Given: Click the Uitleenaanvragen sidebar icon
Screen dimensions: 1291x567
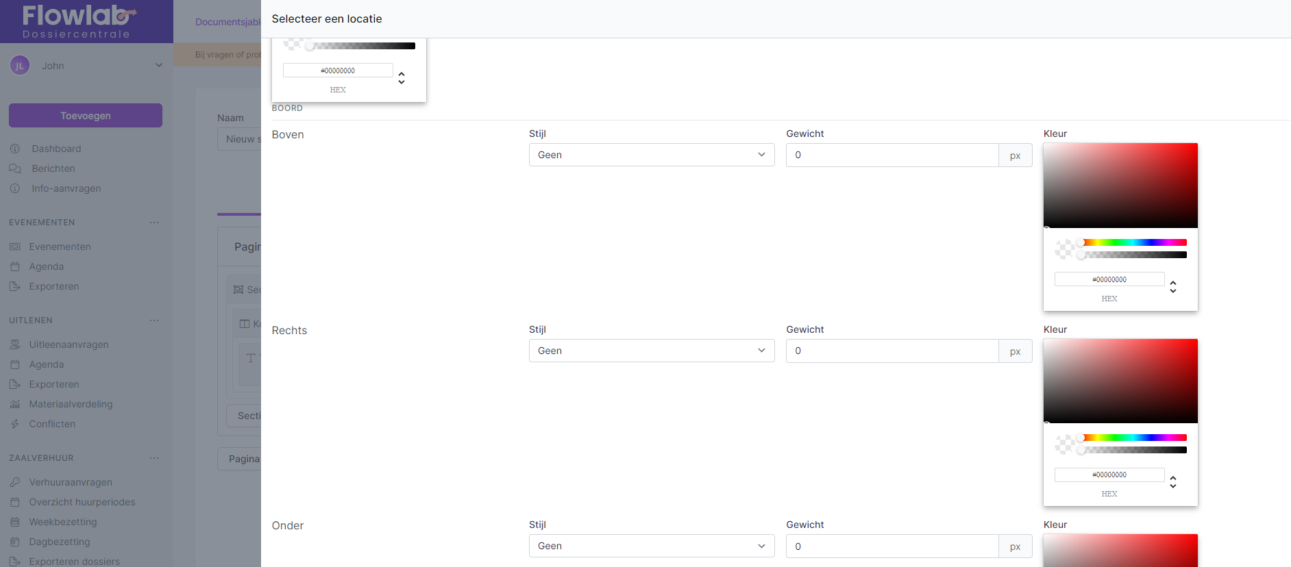Looking at the screenshot, I should [15, 344].
